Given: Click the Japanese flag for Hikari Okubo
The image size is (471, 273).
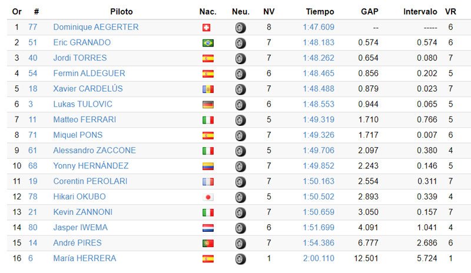Looking at the screenshot, I should pyautogui.click(x=208, y=197).
